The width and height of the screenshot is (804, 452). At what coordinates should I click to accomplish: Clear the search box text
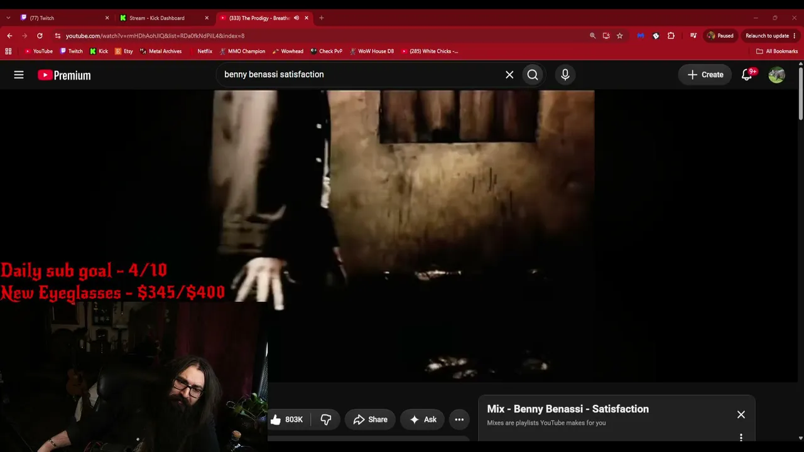[509, 75]
